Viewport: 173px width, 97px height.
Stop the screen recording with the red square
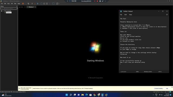tap(97, 1)
